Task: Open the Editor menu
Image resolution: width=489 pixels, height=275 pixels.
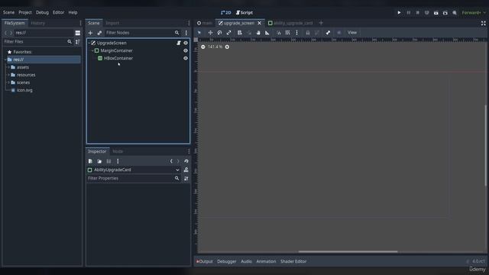Action: (x=58, y=12)
